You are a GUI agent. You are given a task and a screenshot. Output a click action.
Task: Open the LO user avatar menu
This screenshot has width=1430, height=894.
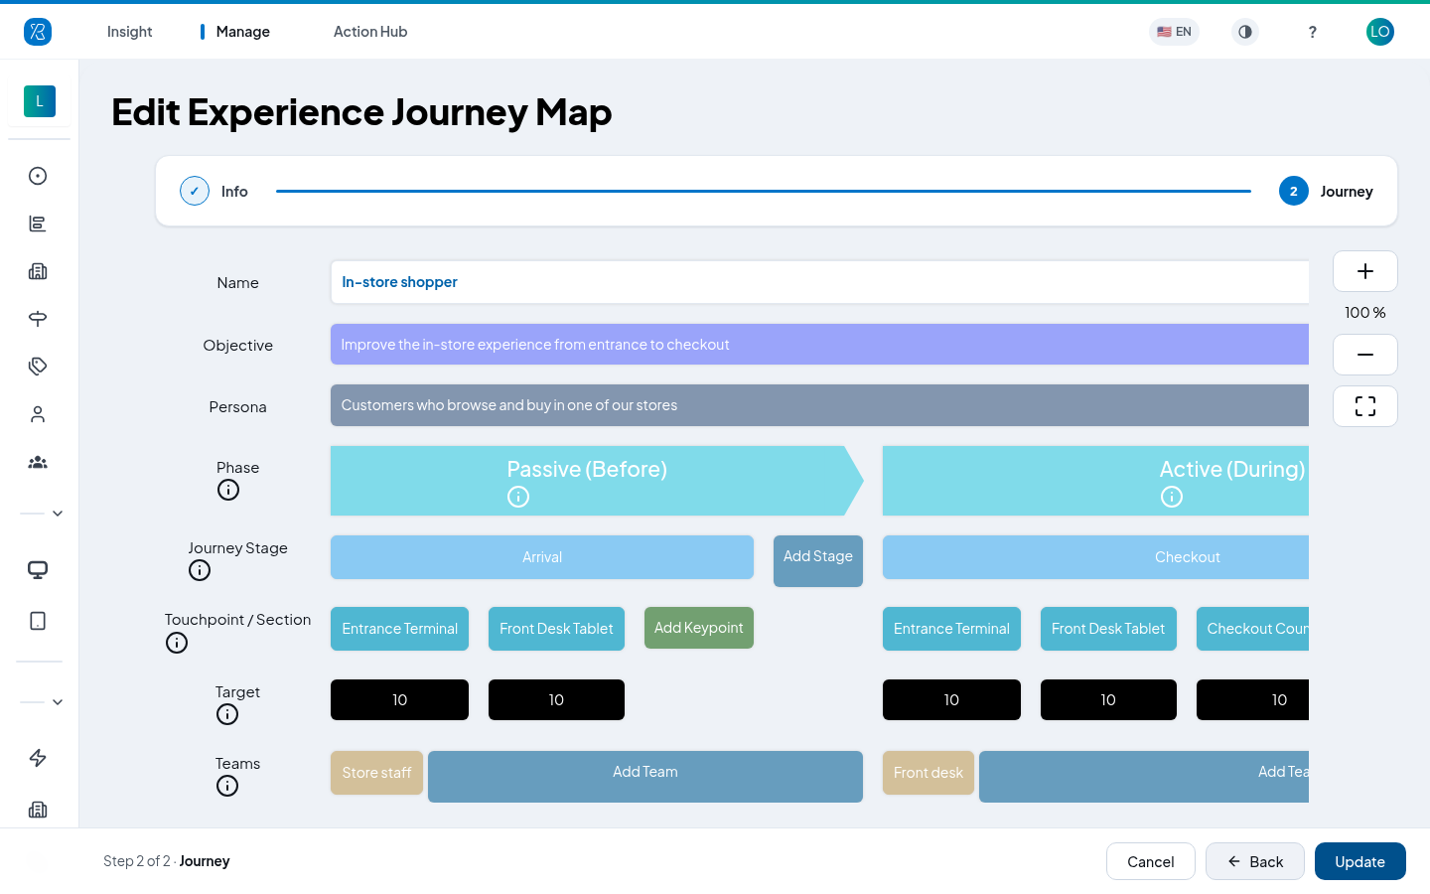point(1380,32)
